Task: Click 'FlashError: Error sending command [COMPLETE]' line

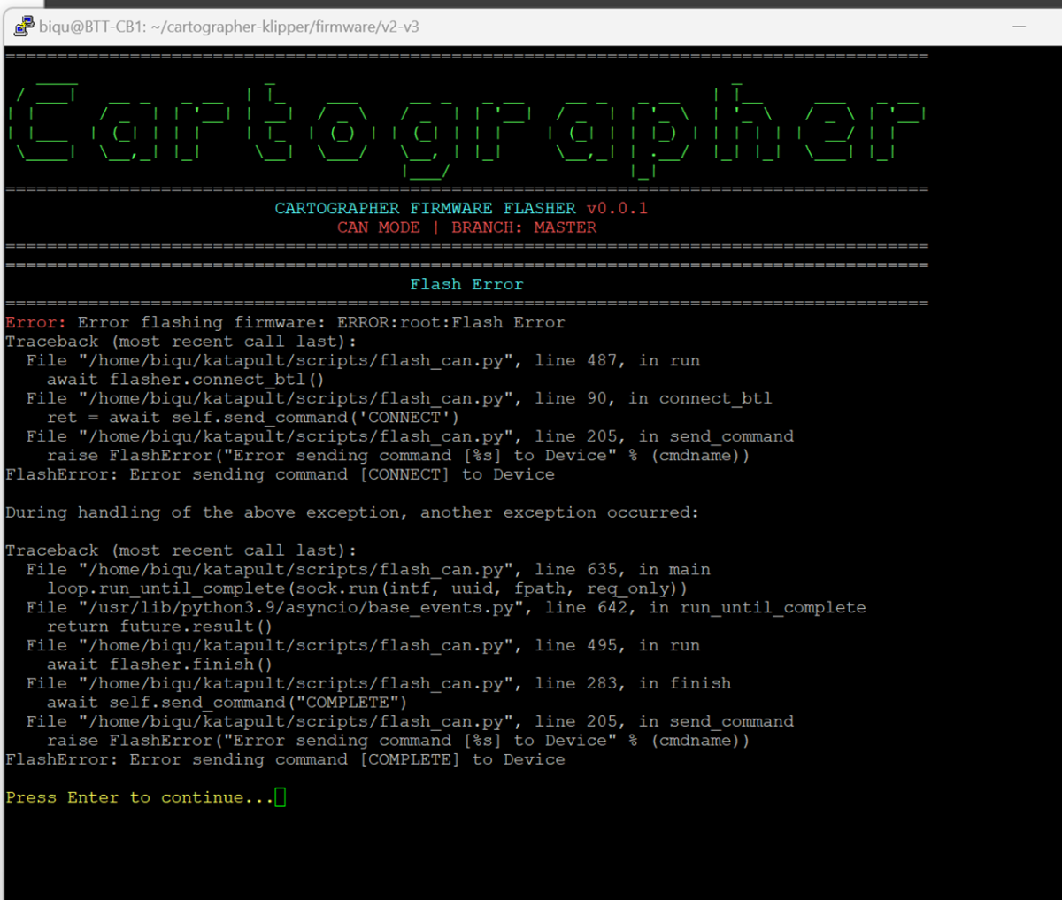Action: coord(285,759)
